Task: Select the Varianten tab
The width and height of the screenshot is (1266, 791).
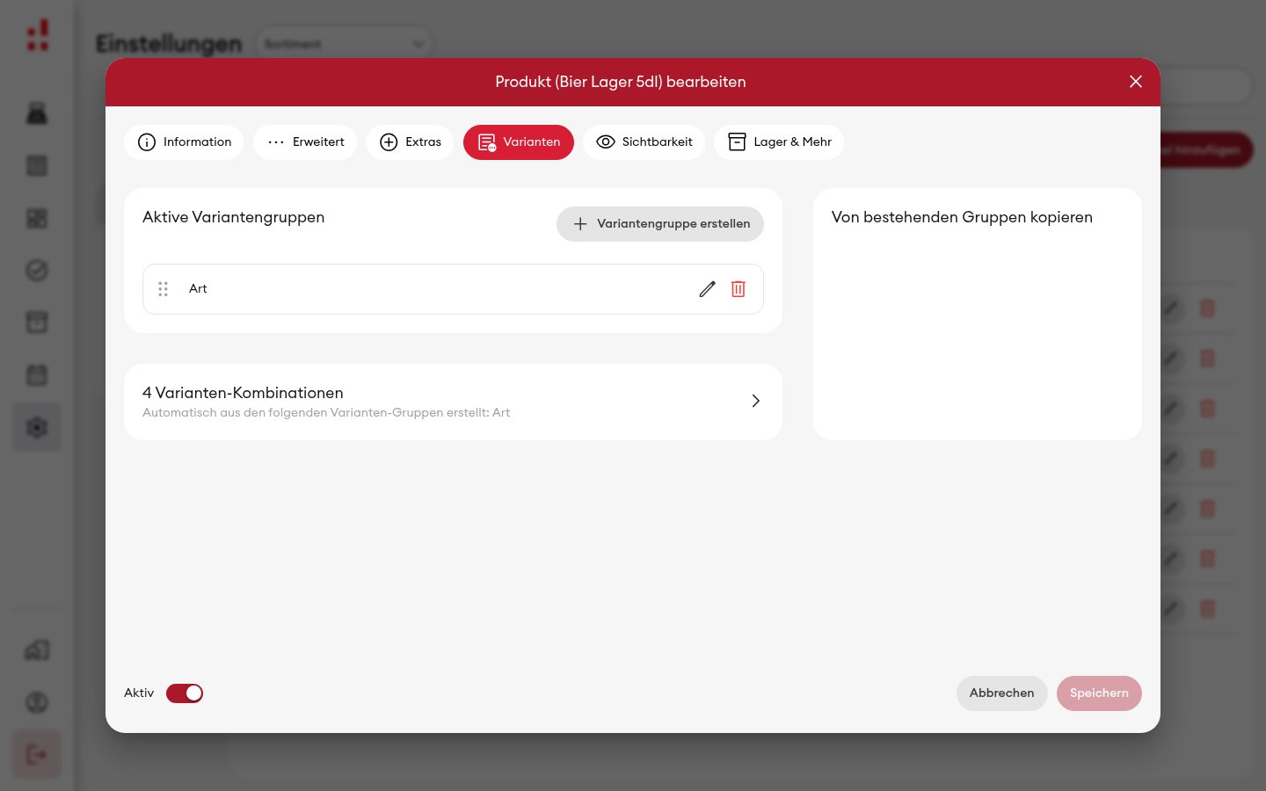Action: click(519, 142)
